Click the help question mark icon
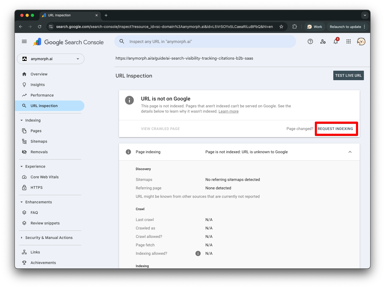The image size is (385, 288). (x=310, y=41)
